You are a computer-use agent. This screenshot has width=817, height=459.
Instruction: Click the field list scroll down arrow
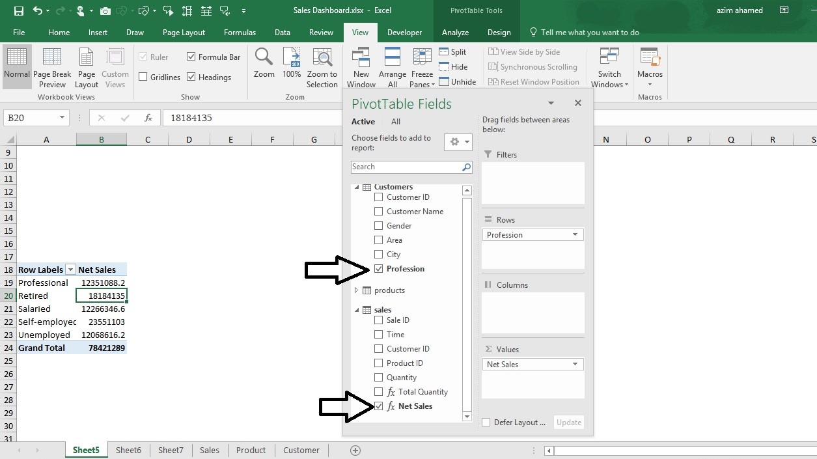point(467,417)
